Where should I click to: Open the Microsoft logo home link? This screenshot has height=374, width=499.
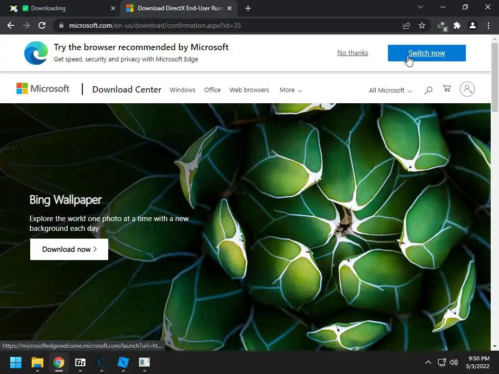pos(43,89)
